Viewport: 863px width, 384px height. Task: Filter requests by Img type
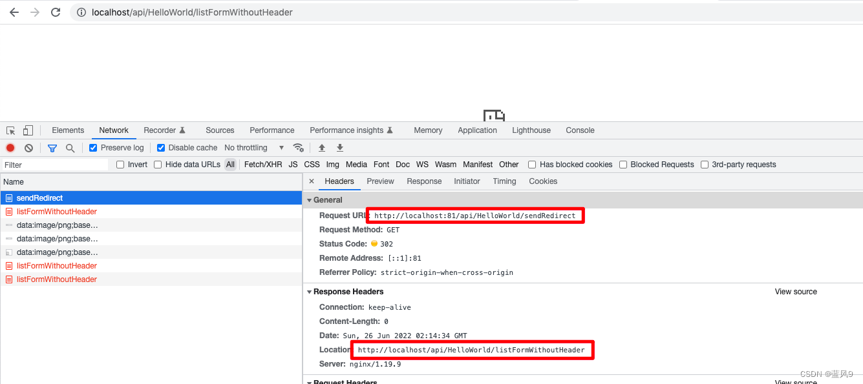point(332,165)
